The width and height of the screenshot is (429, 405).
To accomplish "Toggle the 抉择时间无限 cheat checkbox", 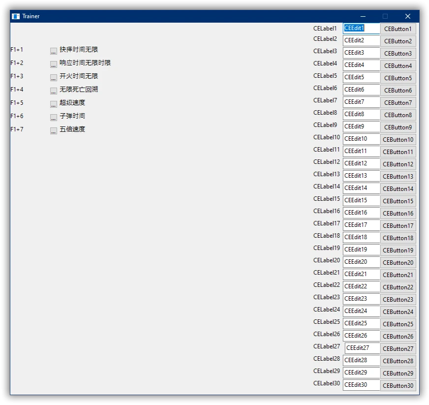I will click(53, 51).
